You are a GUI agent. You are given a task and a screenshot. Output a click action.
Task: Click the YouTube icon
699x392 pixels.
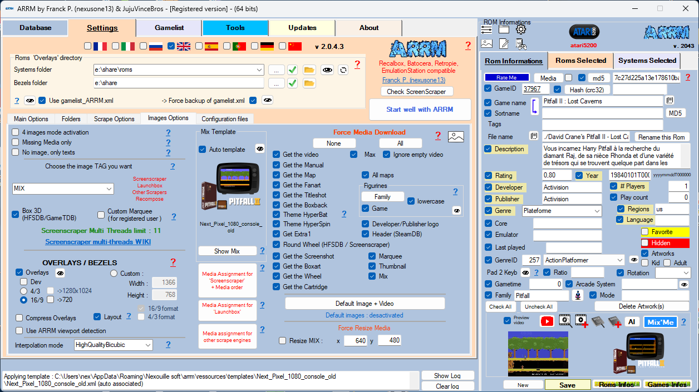(547, 321)
